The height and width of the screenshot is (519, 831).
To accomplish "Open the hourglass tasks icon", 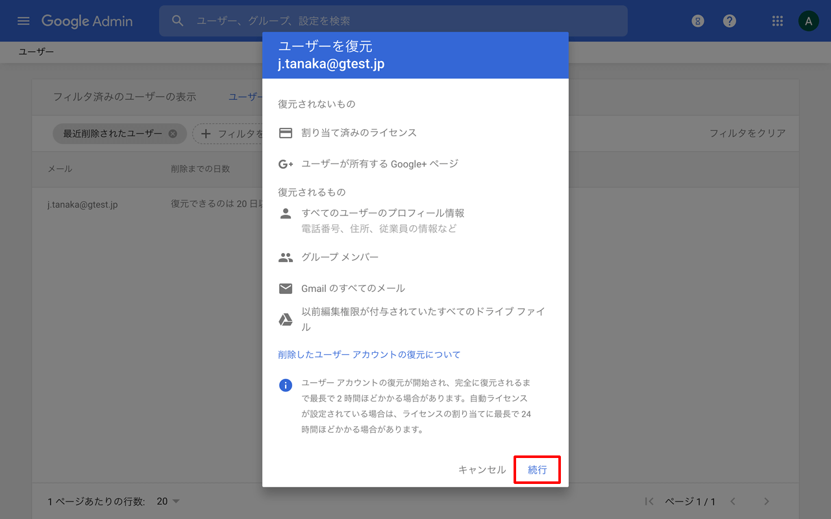I will click(698, 21).
